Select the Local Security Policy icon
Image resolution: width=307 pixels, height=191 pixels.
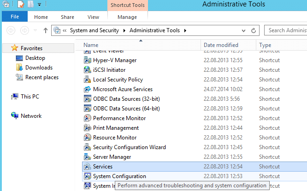point(87,80)
